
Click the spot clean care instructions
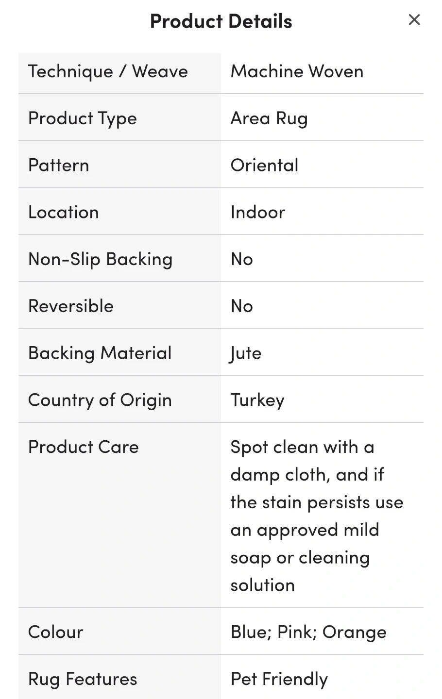click(x=317, y=516)
